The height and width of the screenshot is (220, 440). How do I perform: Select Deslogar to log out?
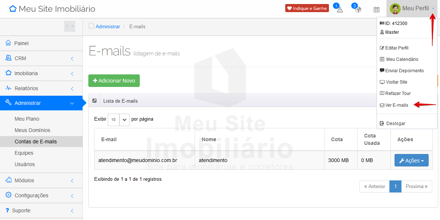tap(395, 124)
